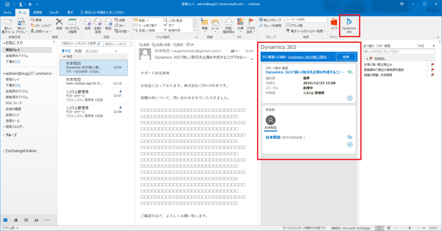Click the 会議 meeting reply icon
The width and height of the screenshot is (442, 231).
coord(117,20)
